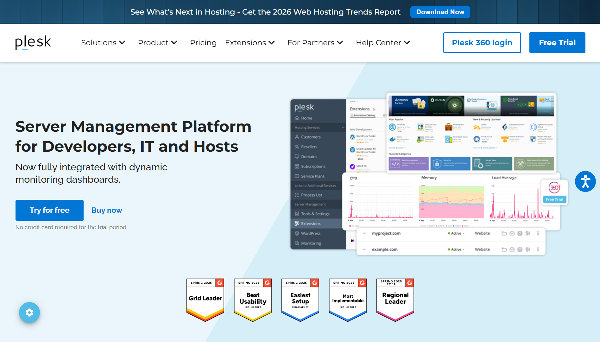Expand the Solutions dropdown menu
600x342 pixels.
(x=103, y=43)
